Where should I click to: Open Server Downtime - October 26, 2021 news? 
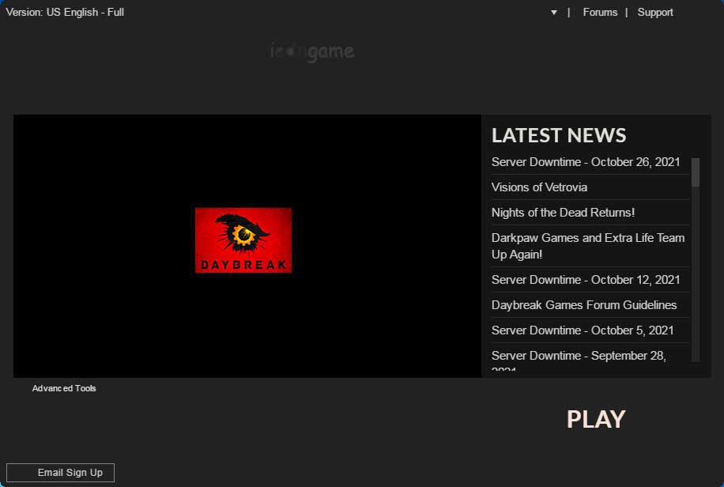(x=586, y=162)
